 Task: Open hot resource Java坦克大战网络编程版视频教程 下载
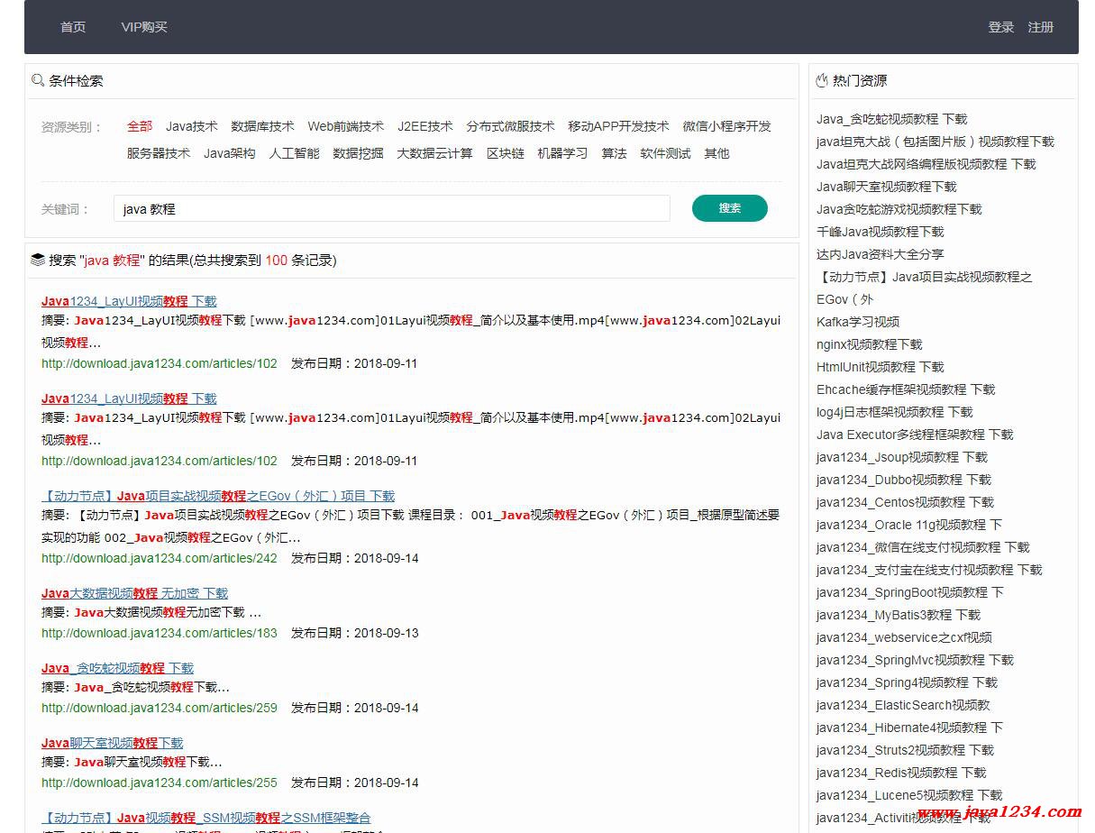926,164
